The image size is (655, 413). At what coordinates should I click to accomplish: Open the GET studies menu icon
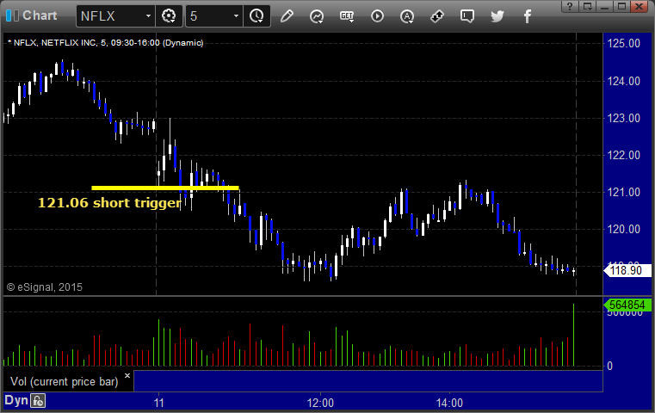[347, 16]
